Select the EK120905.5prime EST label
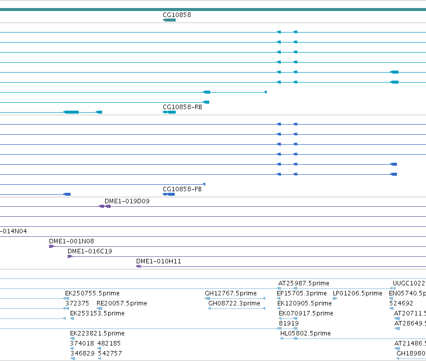Viewport: 426px width, 361px height. [x=304, y=303]
